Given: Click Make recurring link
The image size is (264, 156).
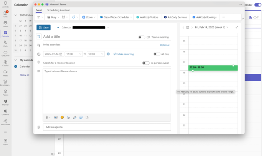Looking at the screenshot, I should coord(124,54).
